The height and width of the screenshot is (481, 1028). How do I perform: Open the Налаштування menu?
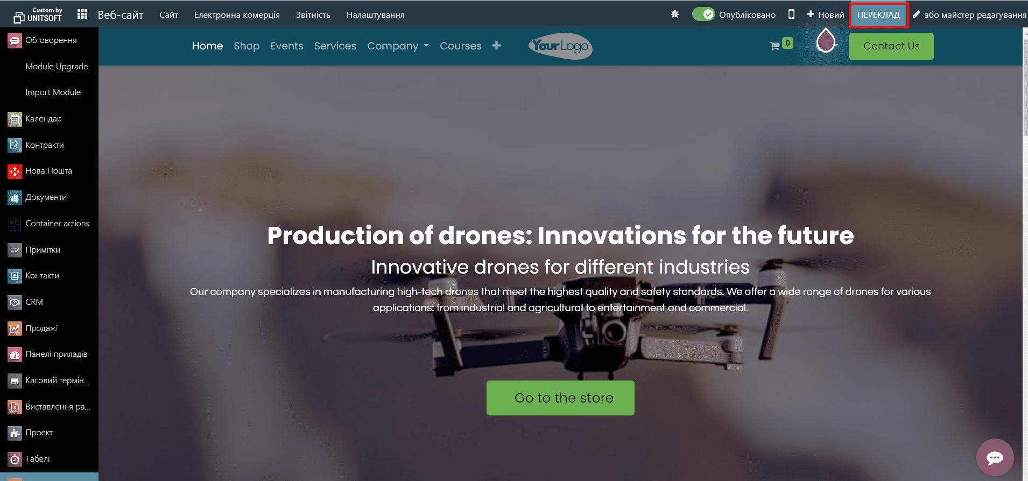click(x=375, y=15)
